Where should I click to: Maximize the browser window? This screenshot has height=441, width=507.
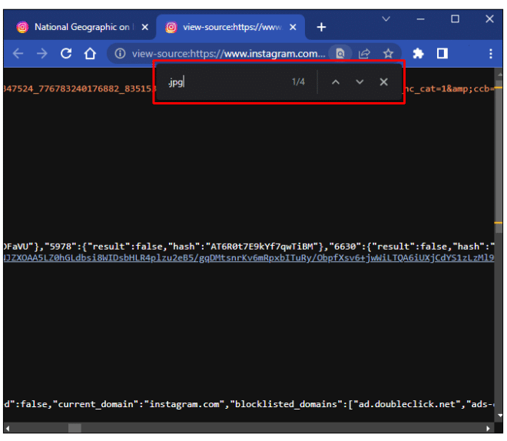point(455,19)
